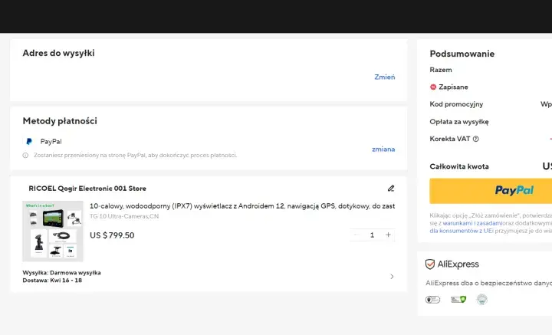Expand shipping options chevron arrow
Screen dimensions: 552x335
pyautogui.click(x=392, y=277)
